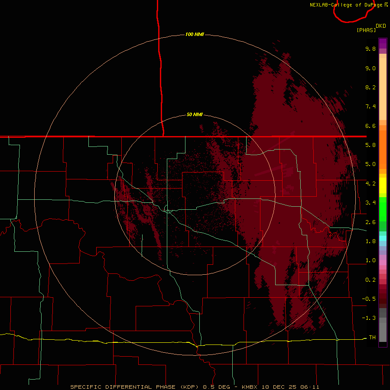Image resolution: width=390 pixels, height=390 pixels.
Task: Click the 9.8 value on the color scale
Action: pos(370,49)
